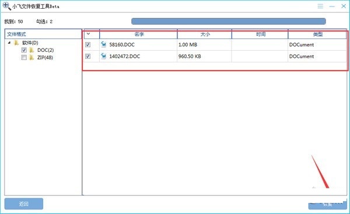Tick the ZIP(48) category checkbox
The image size is (350, 214).
click(x=24, y=58)
